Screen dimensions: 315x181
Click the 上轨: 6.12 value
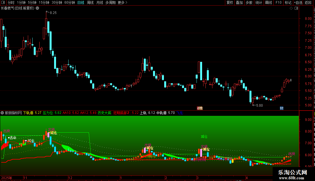coord(147,113)
